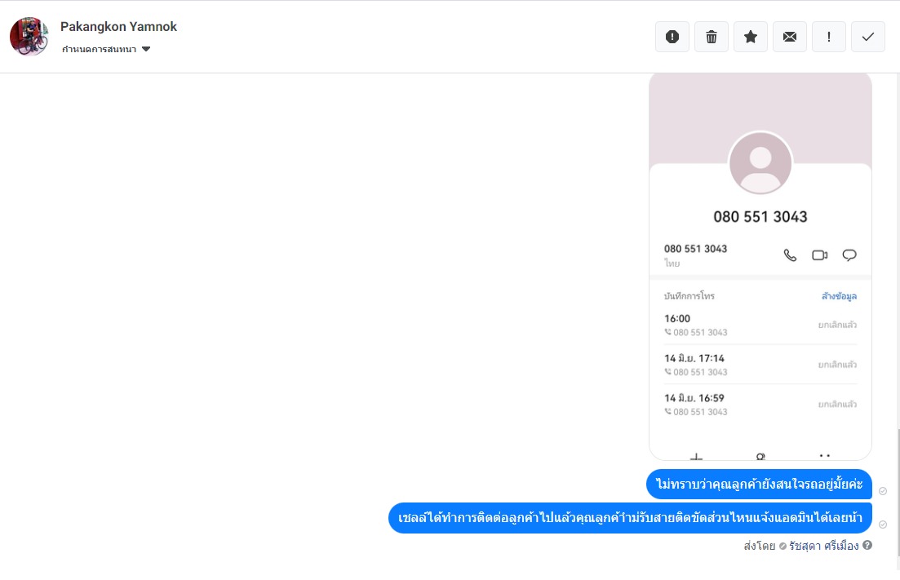
Task: Click the phone call icon in the screenshot
Action: [790, 255]
